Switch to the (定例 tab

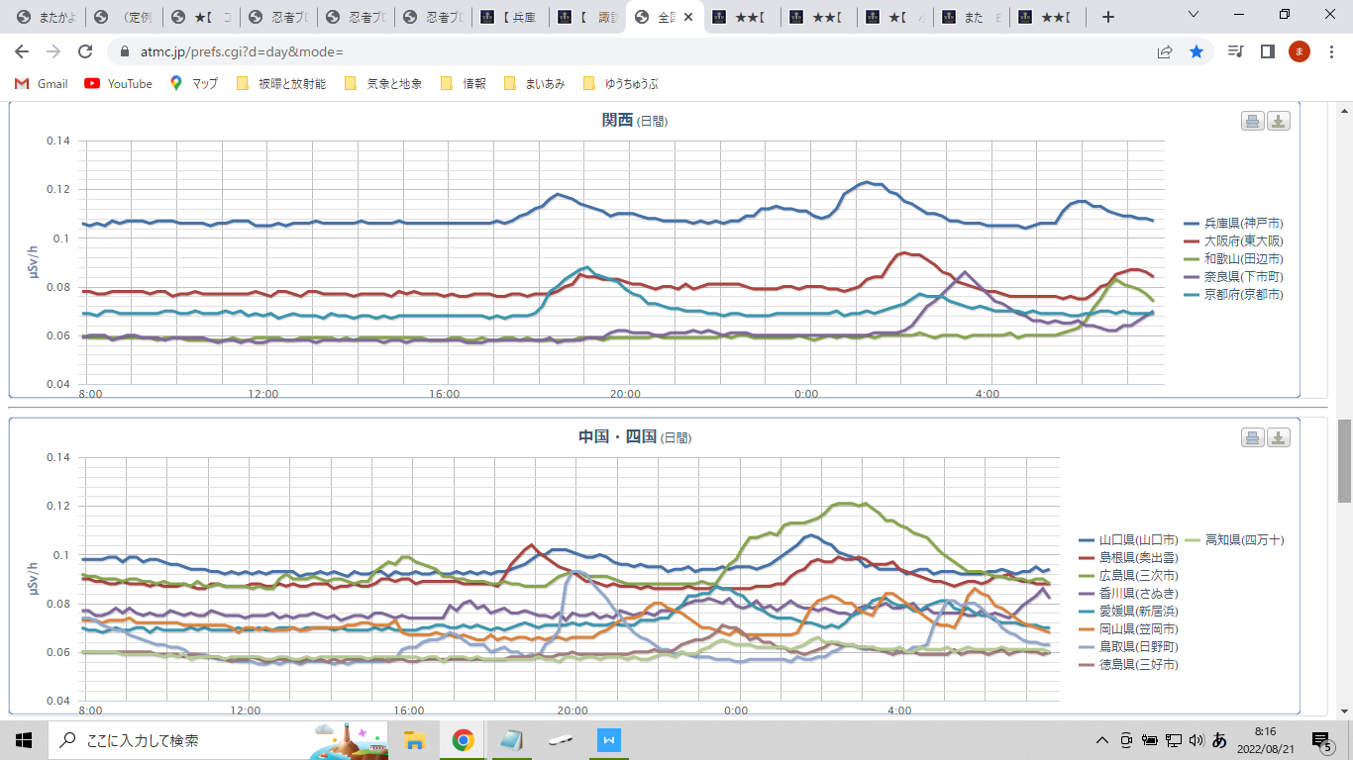(124, 17)
